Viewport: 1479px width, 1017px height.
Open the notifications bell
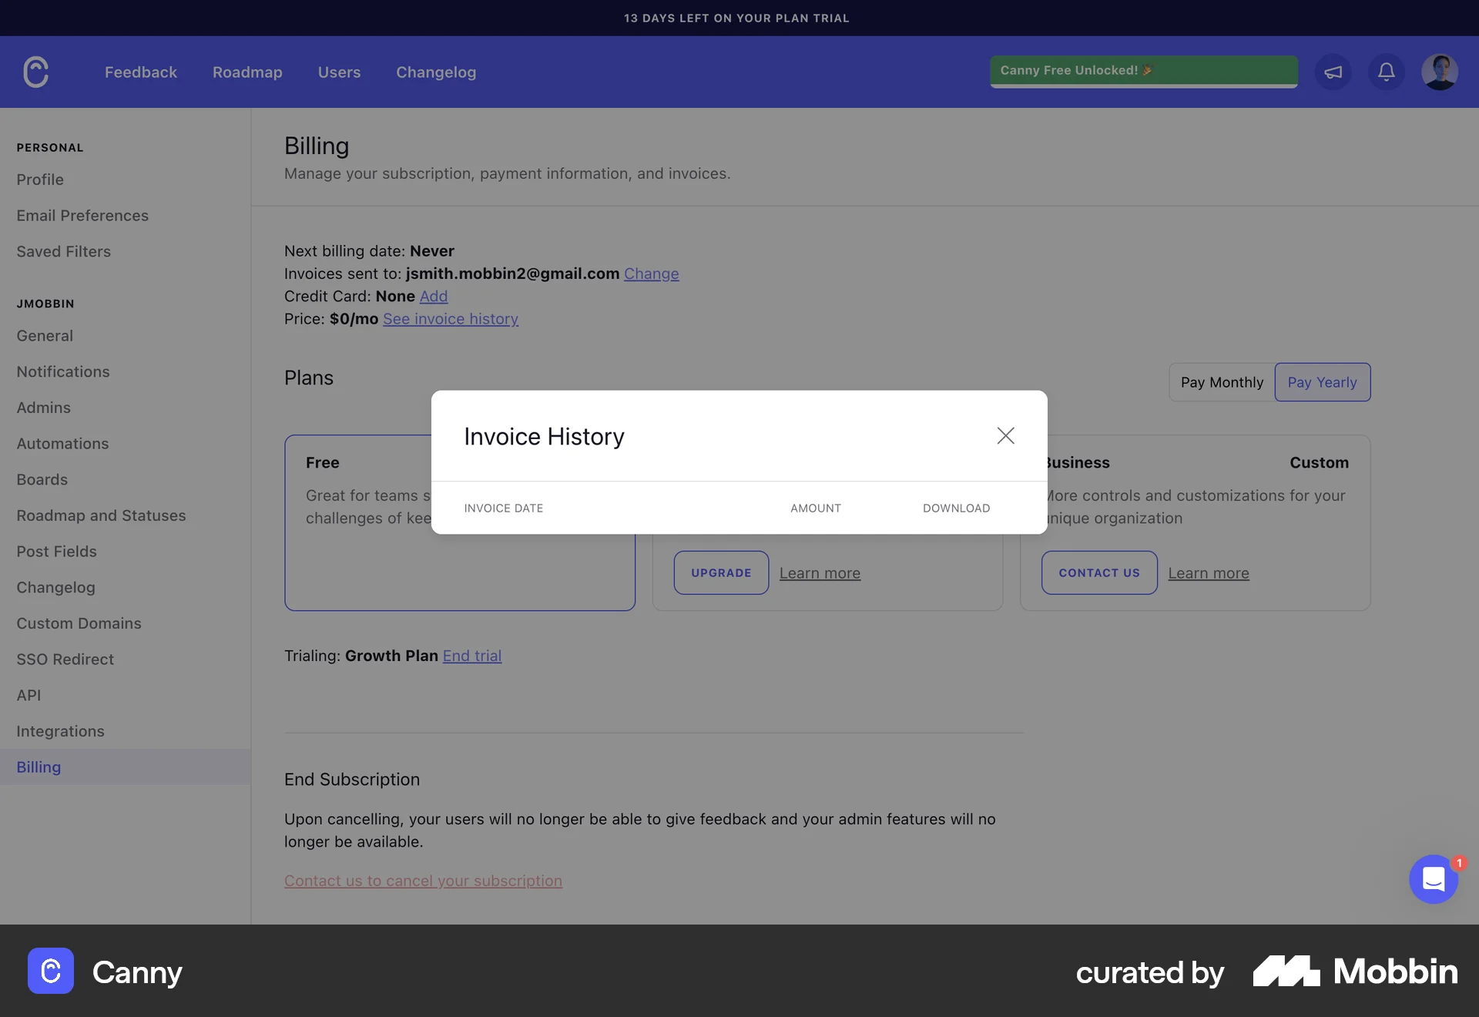1386,72
